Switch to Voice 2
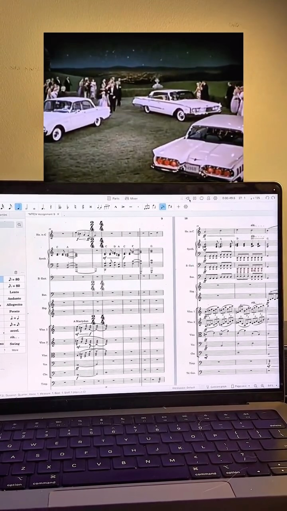The width and height of the screenshot is (287, 511). coord(170,206)
